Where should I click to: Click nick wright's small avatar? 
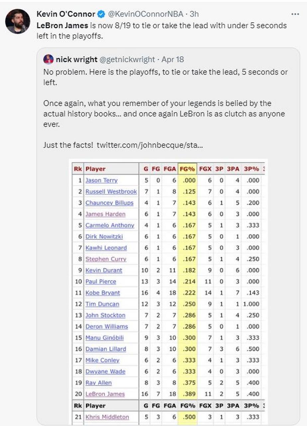point(49,60)
